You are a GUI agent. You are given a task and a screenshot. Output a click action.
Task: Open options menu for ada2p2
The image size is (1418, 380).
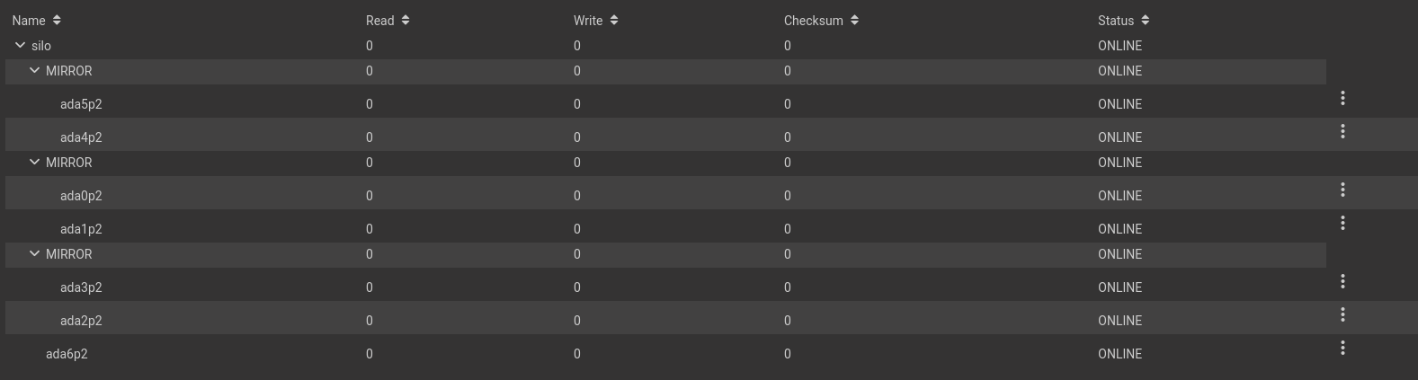(x=1342, y=314)
